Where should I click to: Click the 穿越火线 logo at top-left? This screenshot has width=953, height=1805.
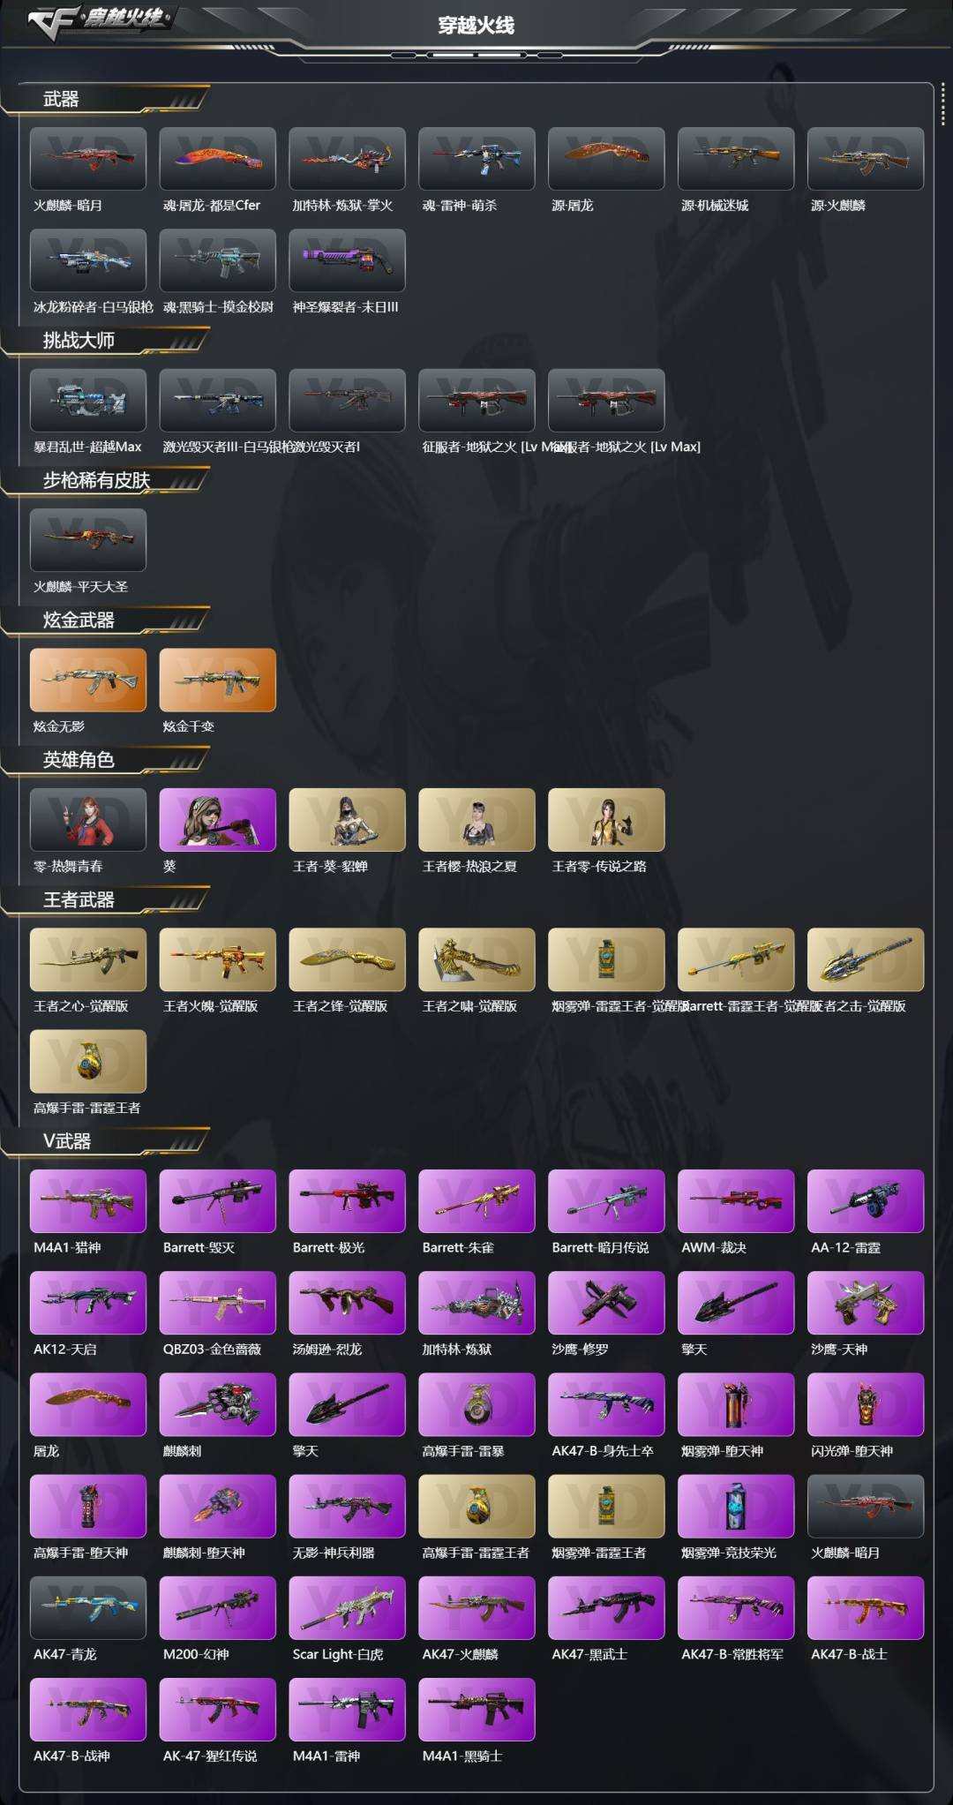coord(97,19)
